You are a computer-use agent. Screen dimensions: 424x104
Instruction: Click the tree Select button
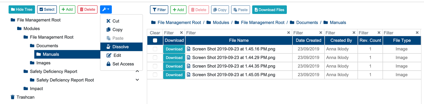47,9
